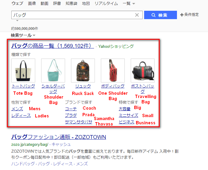Switch to 辞書 tab
The width and height of the screenshot is (208, 170).
tap(57, 3)
